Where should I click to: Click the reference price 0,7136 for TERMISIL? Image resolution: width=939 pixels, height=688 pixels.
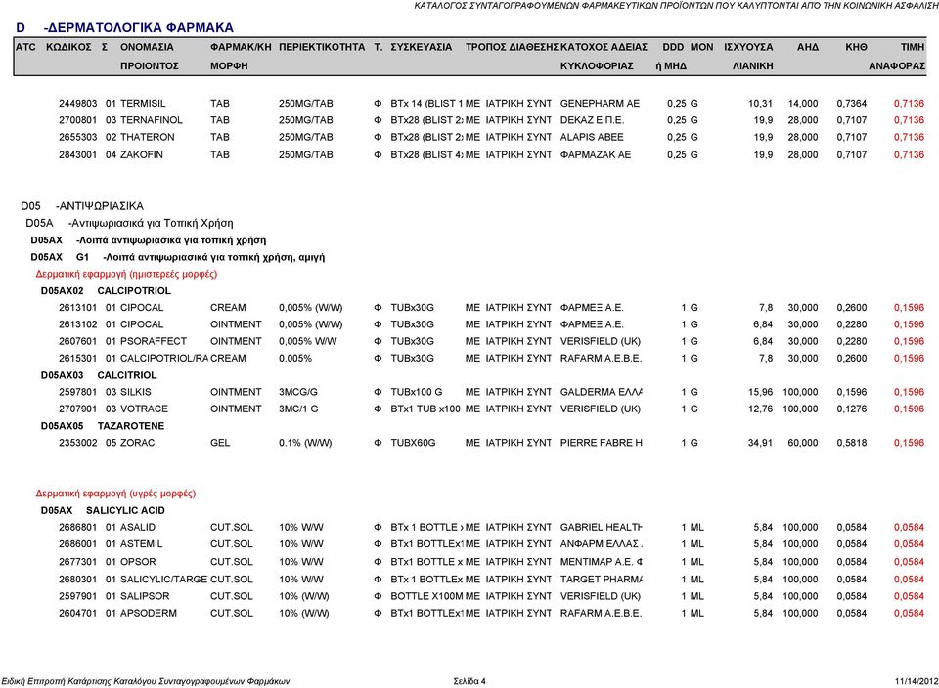point(909,103)
